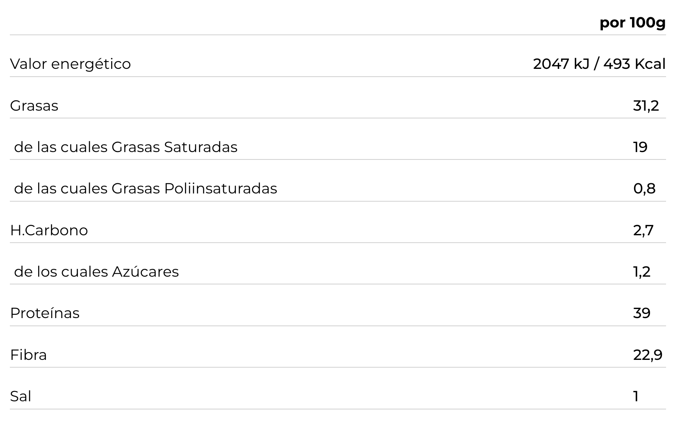Click the Fibra value 22,9
680x423 pixels.
[x=647, y=355]
